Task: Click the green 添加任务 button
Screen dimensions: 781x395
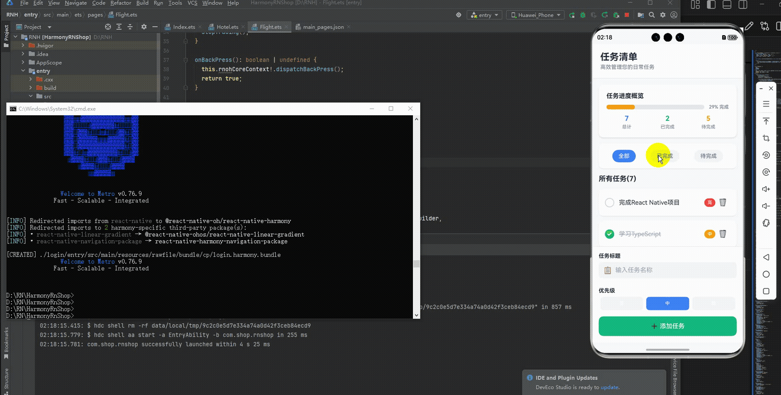Action: tap(667, 326)
